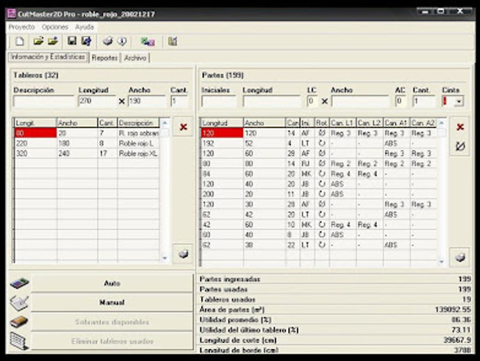Click the icon beside Sobrantes disponibles

(x=19, y=322)
